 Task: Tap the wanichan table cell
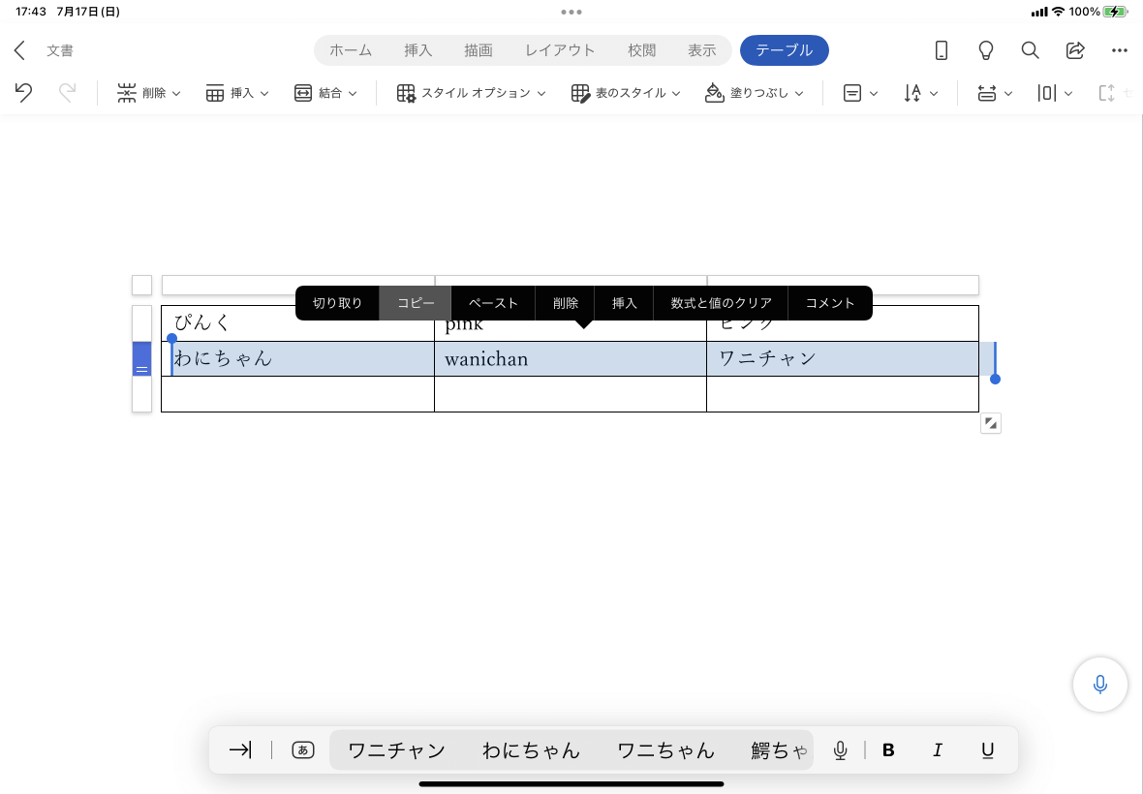tap(571, 359)
